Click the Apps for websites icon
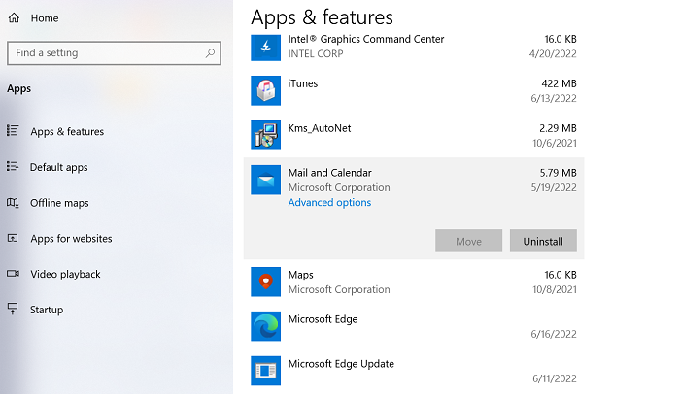 pyautogui.click(x=13, y=238)
